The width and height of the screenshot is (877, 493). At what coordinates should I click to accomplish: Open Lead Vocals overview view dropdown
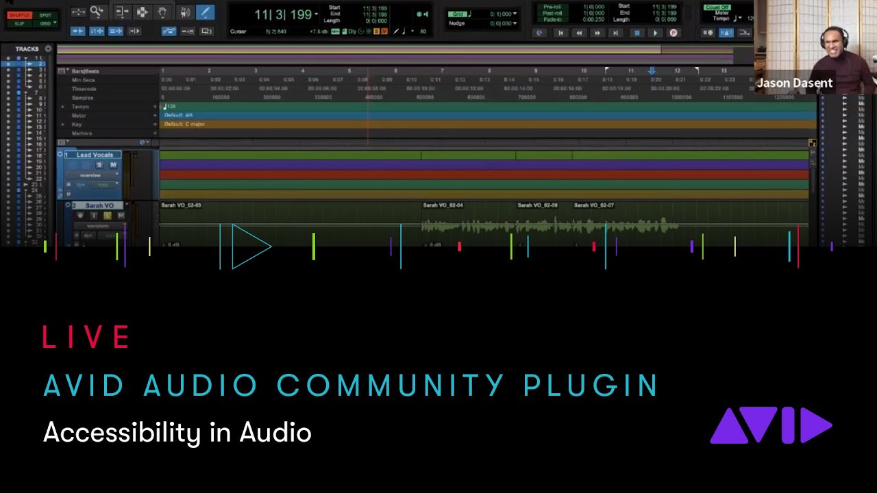(x=93, y=175)
